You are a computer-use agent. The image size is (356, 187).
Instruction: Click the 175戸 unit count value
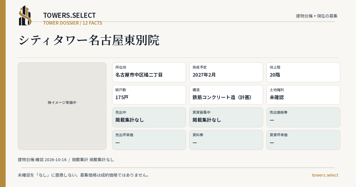[122, 97]
